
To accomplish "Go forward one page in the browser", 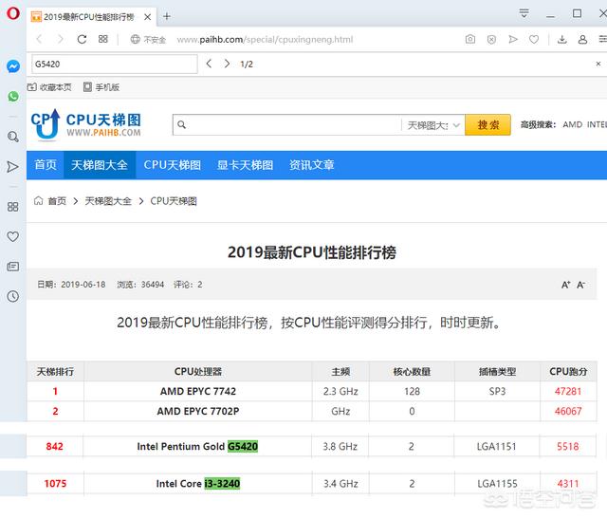I will click(x=61, y=39).
